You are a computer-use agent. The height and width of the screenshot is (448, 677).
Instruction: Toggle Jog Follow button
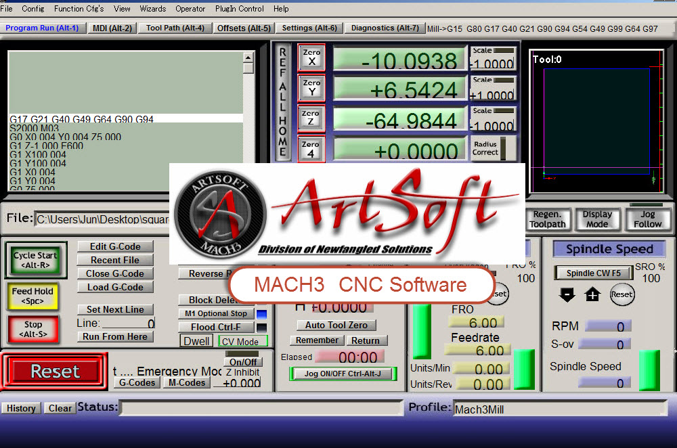coord(648,219)
